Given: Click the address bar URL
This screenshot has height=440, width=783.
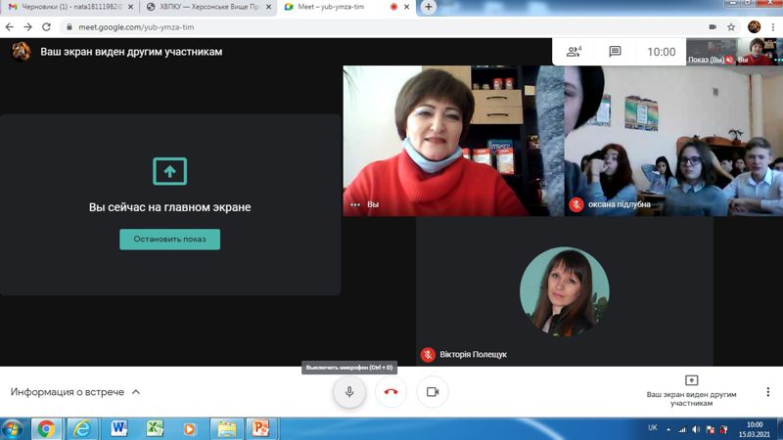Looking at the screenshot, I should (136, 27).
